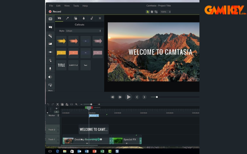Open the Help menu
Image resolution: width=247 pixels, height=154 pixels.
[x=85, y=6]
